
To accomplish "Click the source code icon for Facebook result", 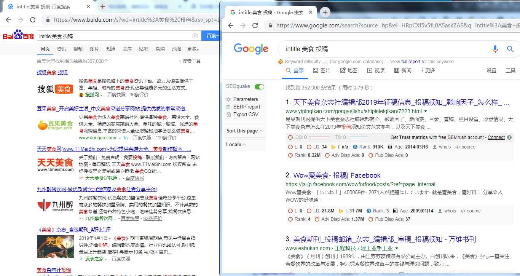I will [463, 211].
